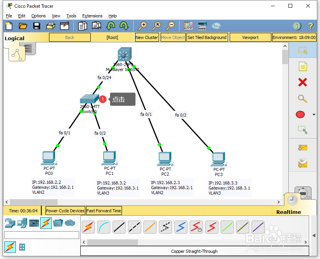Viewport: 320px width, 259px height.
Task: Click the workspace horizontal scrollbar thumb
Action: [x=34, y=202]
